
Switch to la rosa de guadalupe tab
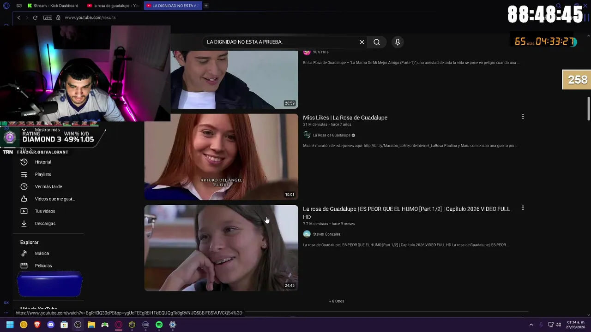pyautogui.click(x=114, y=6)
